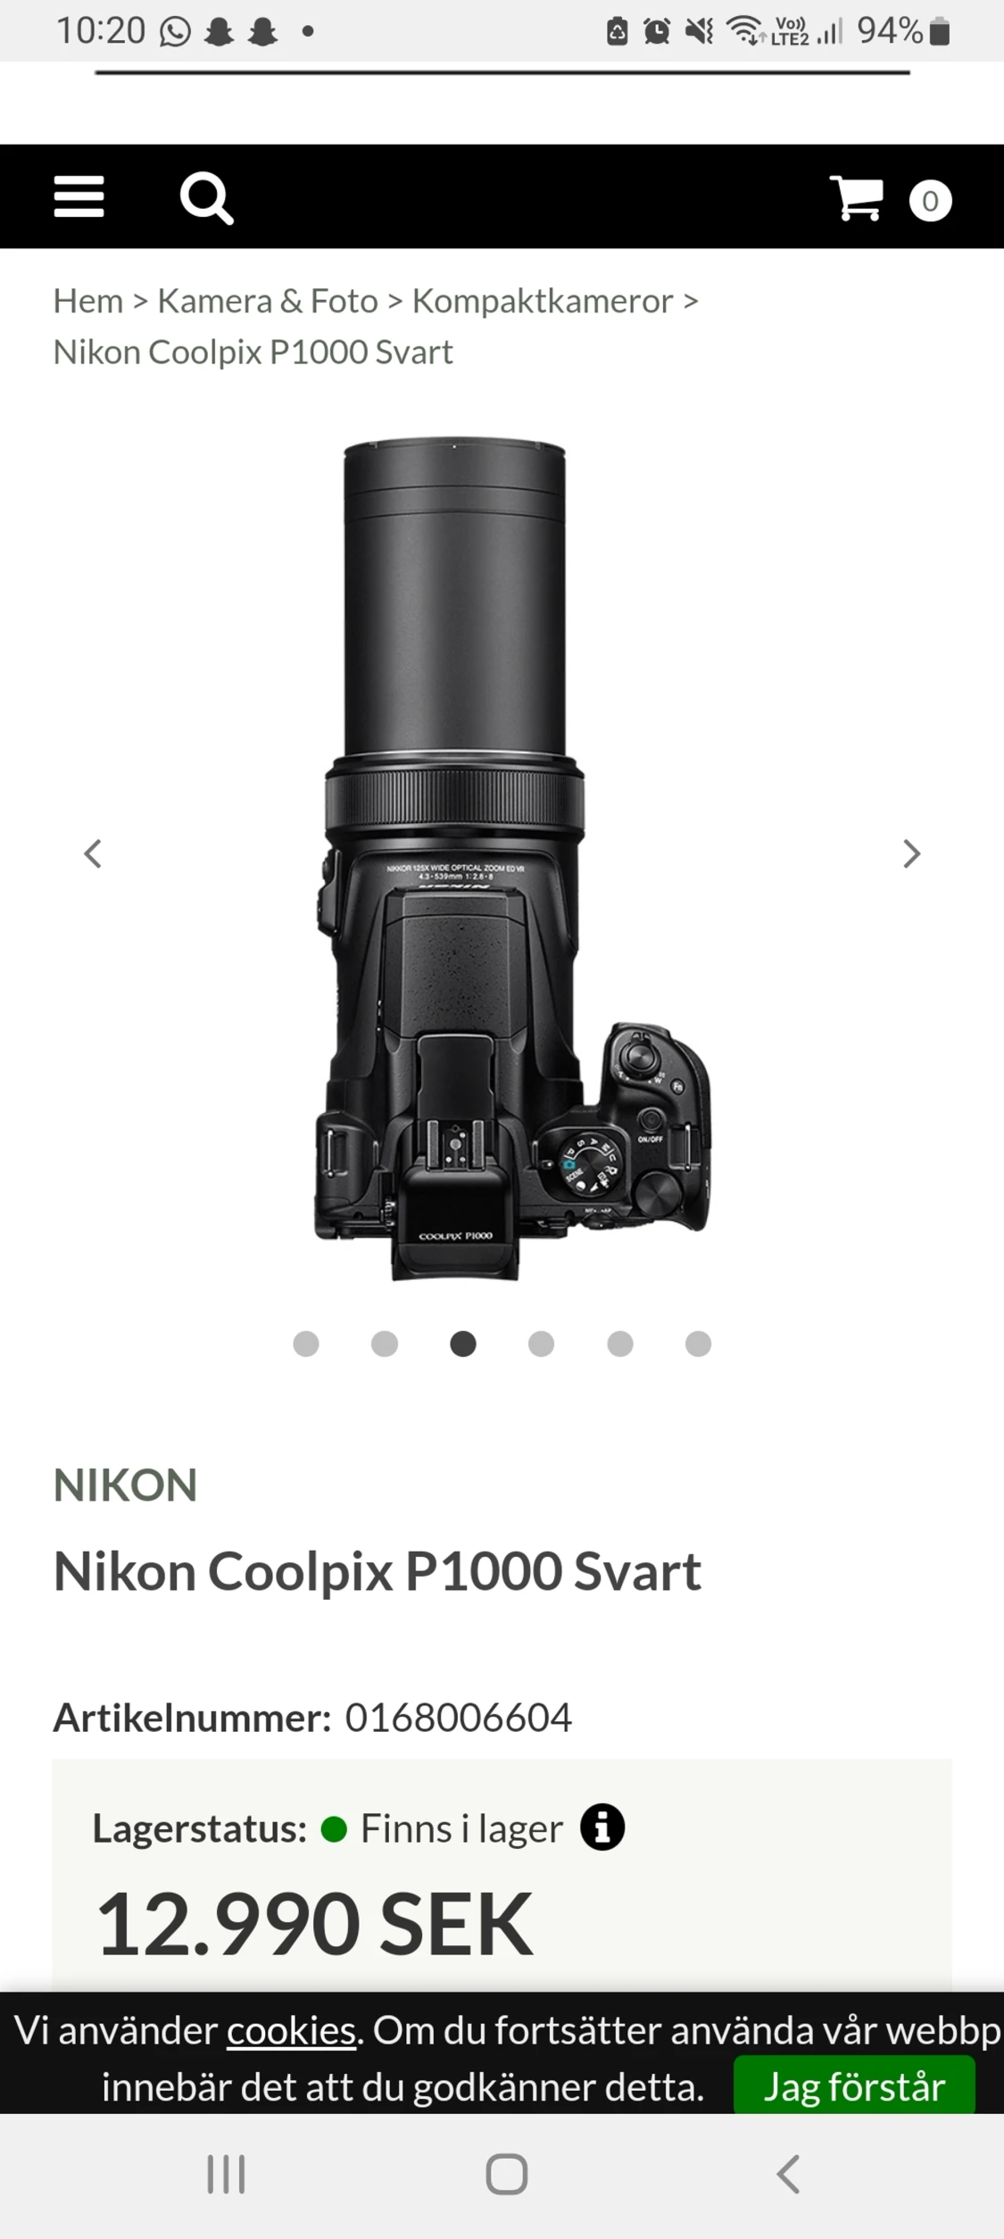Accept cookies with Jag förstår
Image resolution: width=1004 pixels, height=2239 pixels.
coord(854,2085)
